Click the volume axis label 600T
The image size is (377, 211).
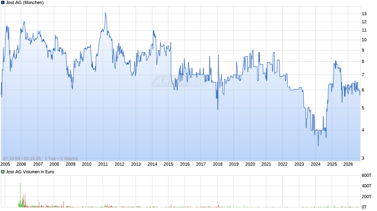pos(367,175)
